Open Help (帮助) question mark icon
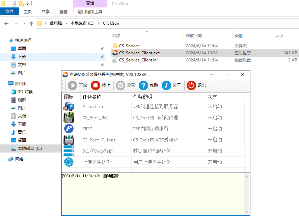Screen dimensions: 299x217 pos(144,85)
